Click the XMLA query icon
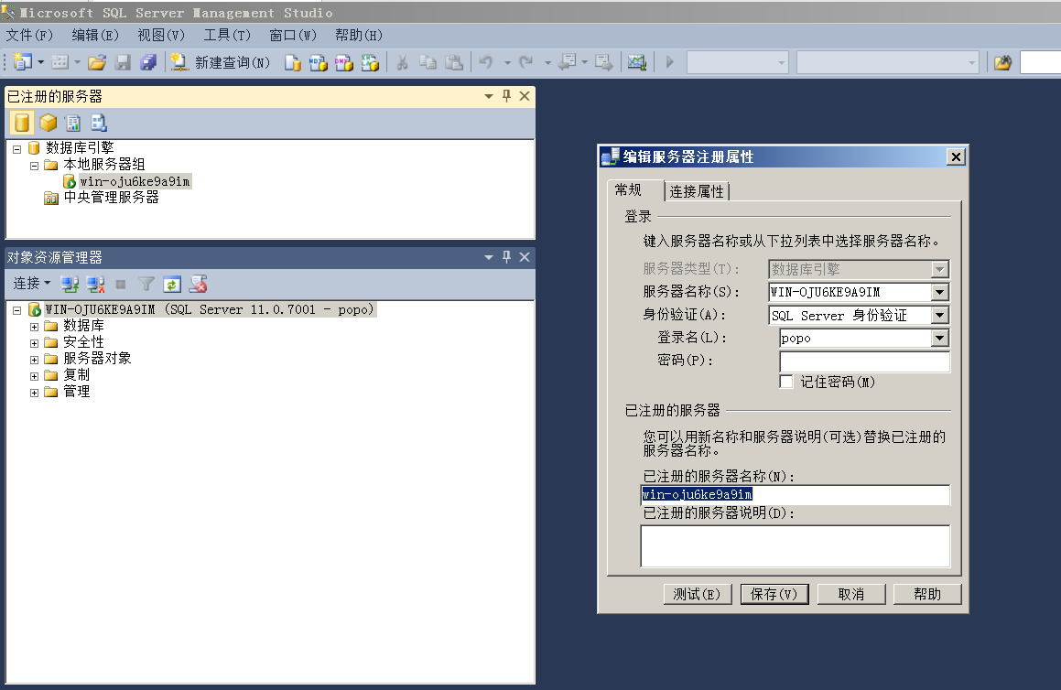 coord(370,62)
